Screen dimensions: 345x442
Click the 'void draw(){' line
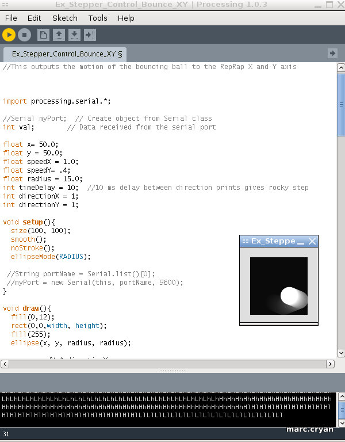27,308
